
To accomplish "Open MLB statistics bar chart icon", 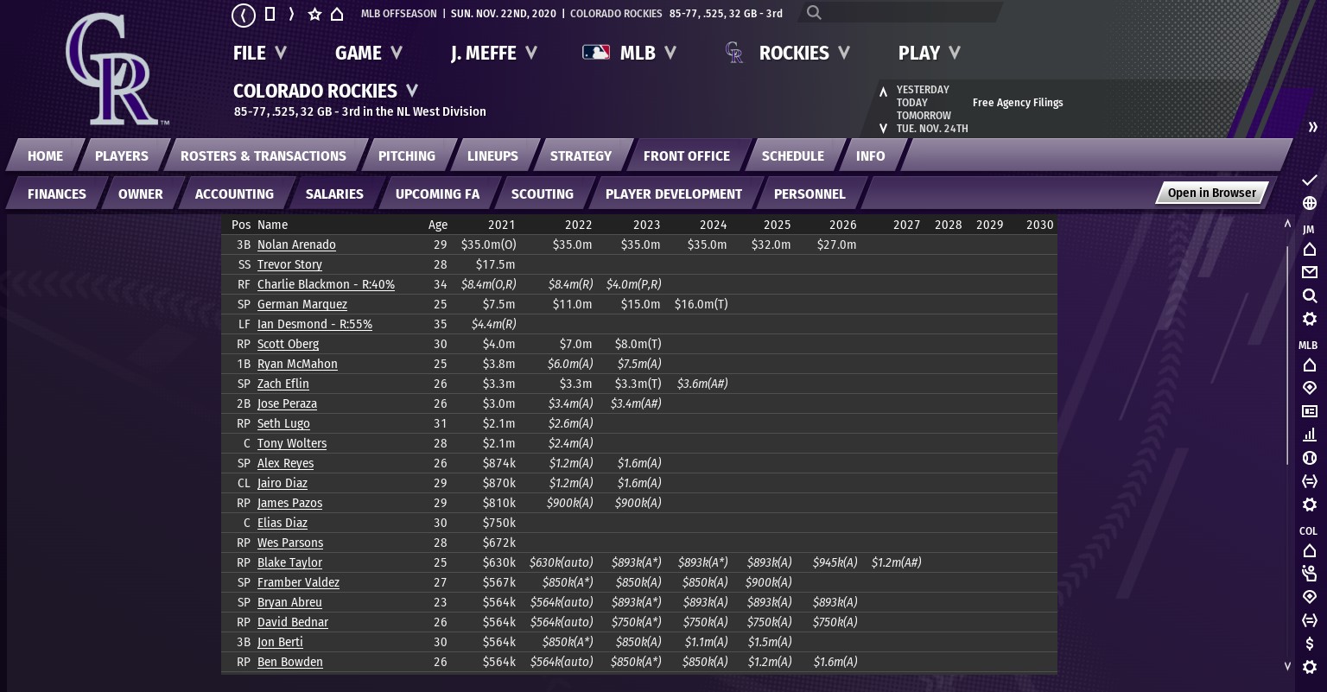I will [1309, 435].
